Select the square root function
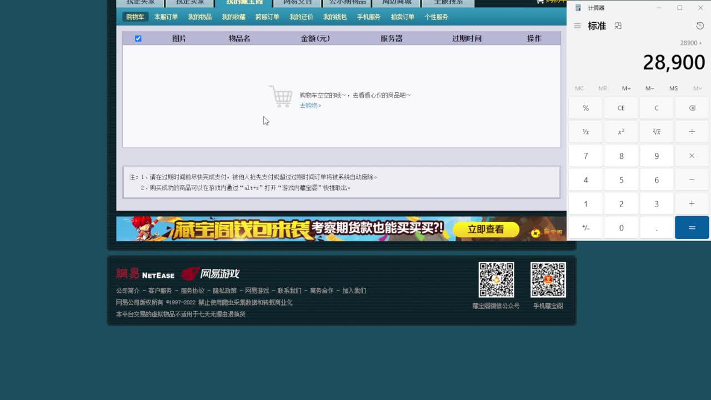 pos(656,132)
